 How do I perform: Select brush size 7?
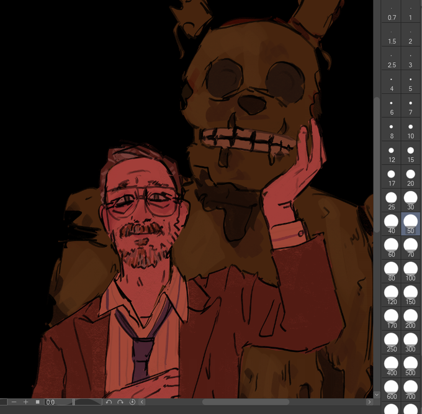pyautogui.click(x=410, y=106)
